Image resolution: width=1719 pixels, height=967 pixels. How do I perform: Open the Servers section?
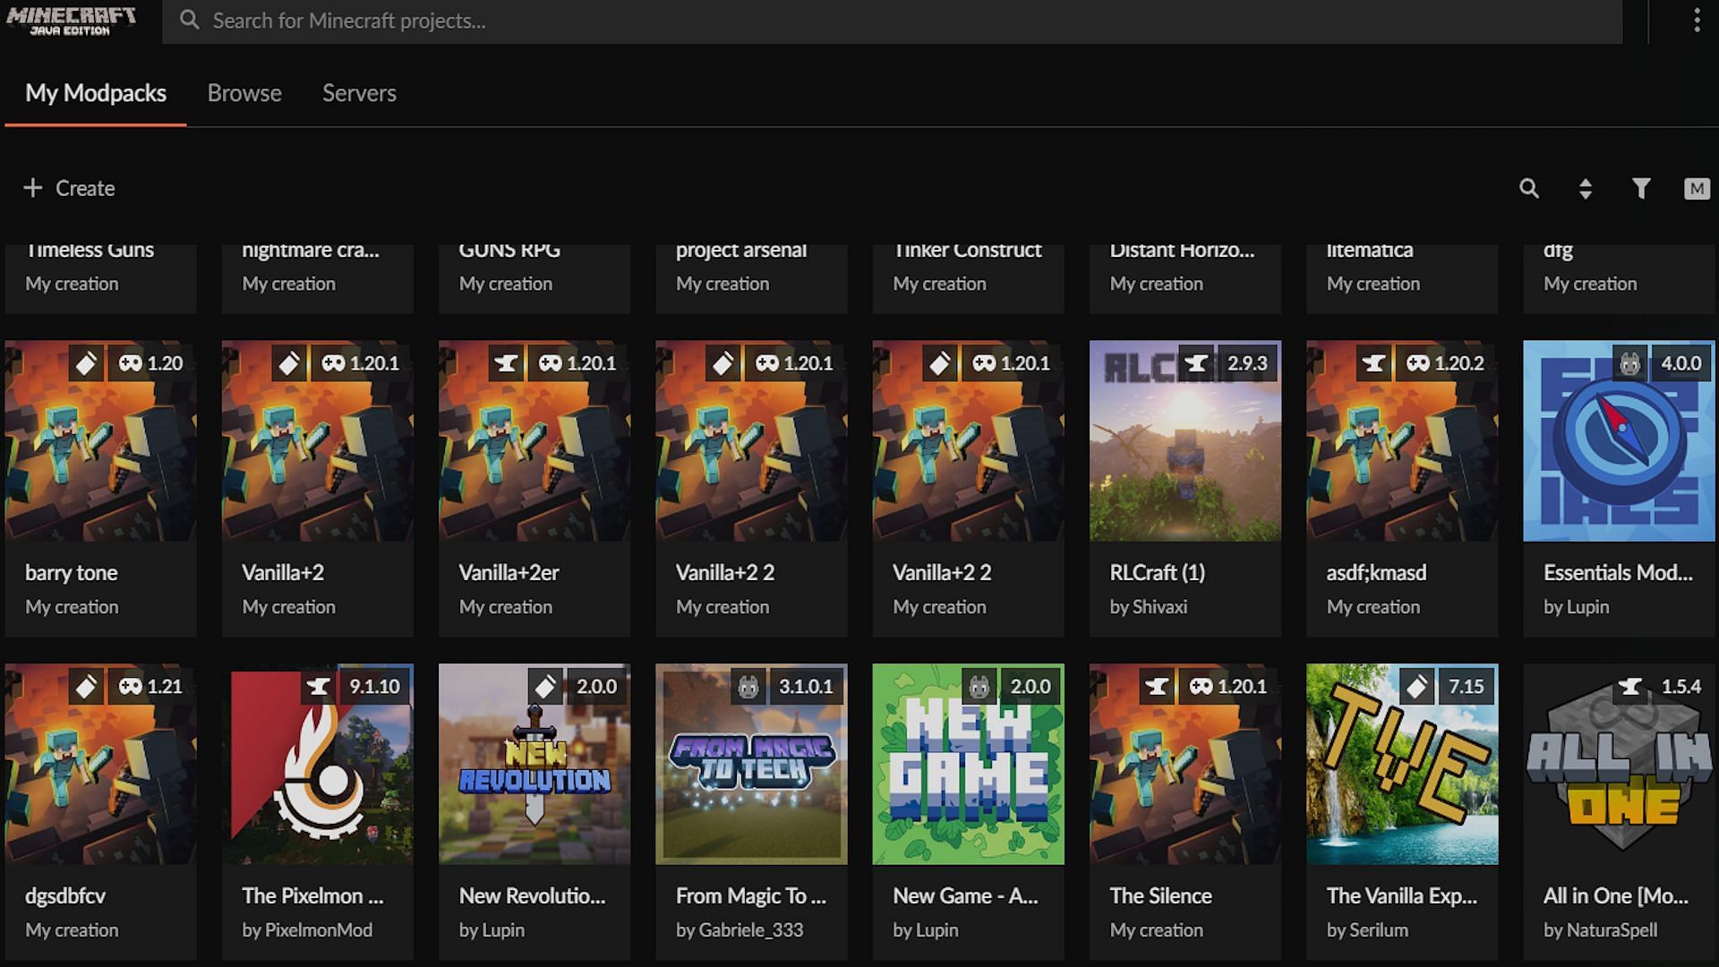click(x=359, y=92)
